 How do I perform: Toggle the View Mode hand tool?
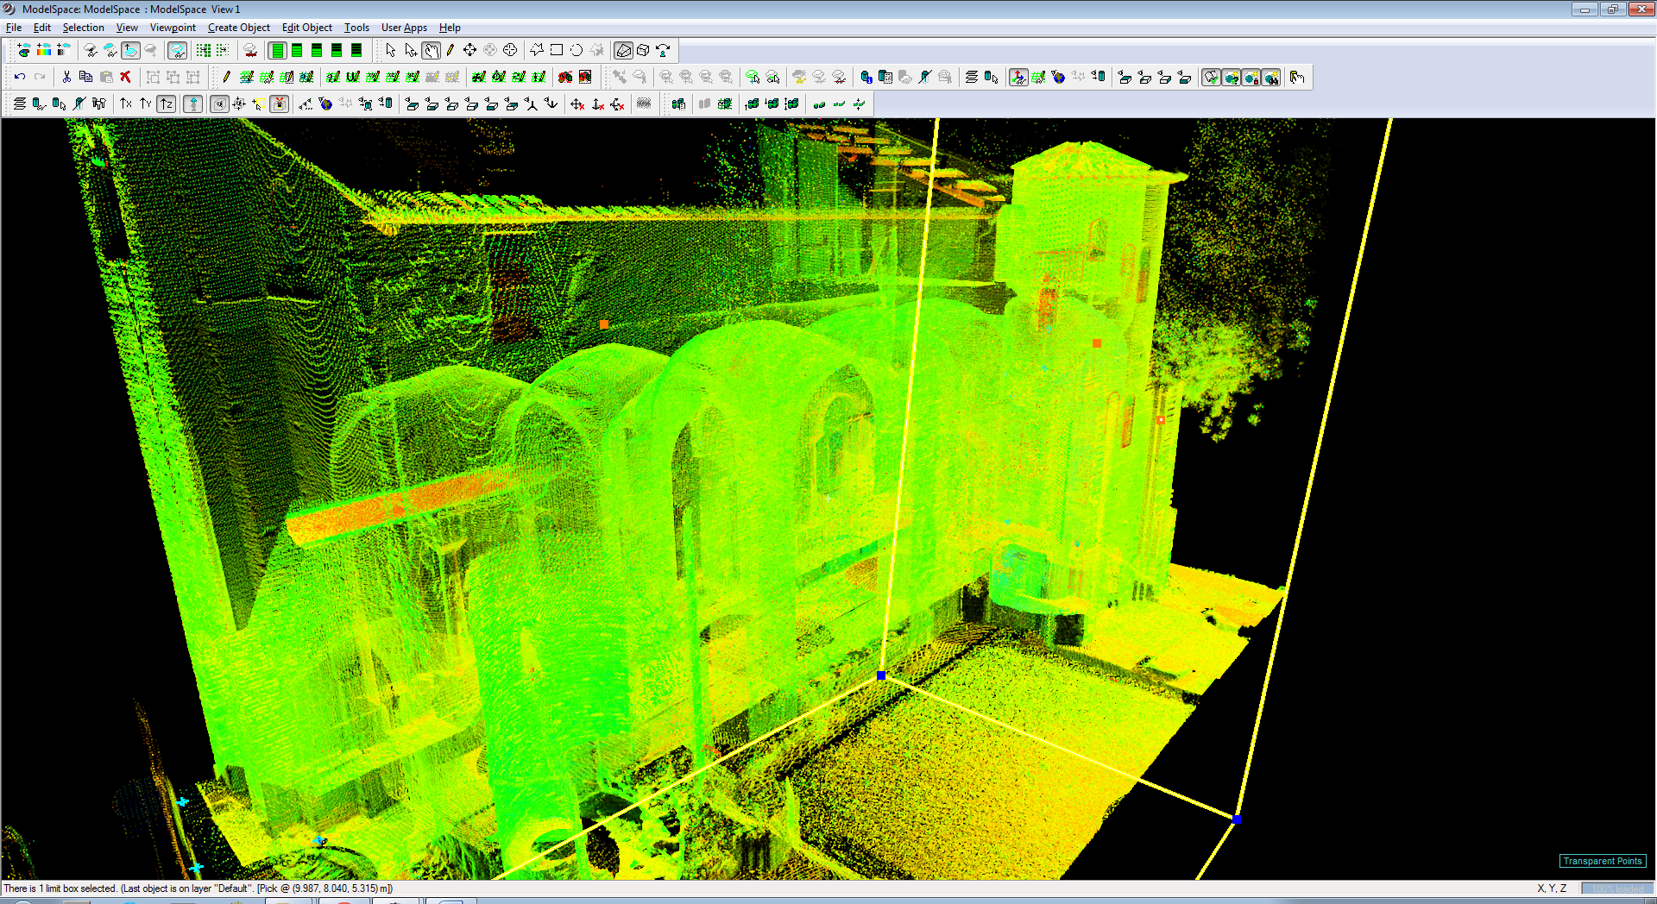point(431,50)
